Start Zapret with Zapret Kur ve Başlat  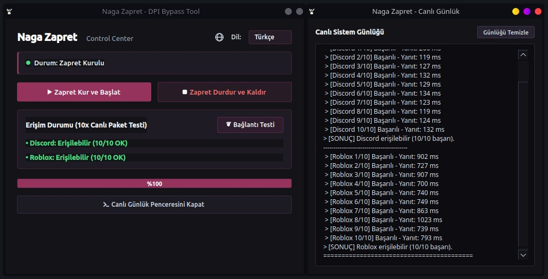click(x=84, y=92)
